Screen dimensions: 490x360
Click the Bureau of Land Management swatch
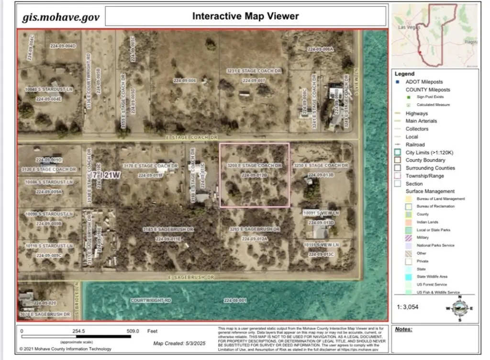409,199
